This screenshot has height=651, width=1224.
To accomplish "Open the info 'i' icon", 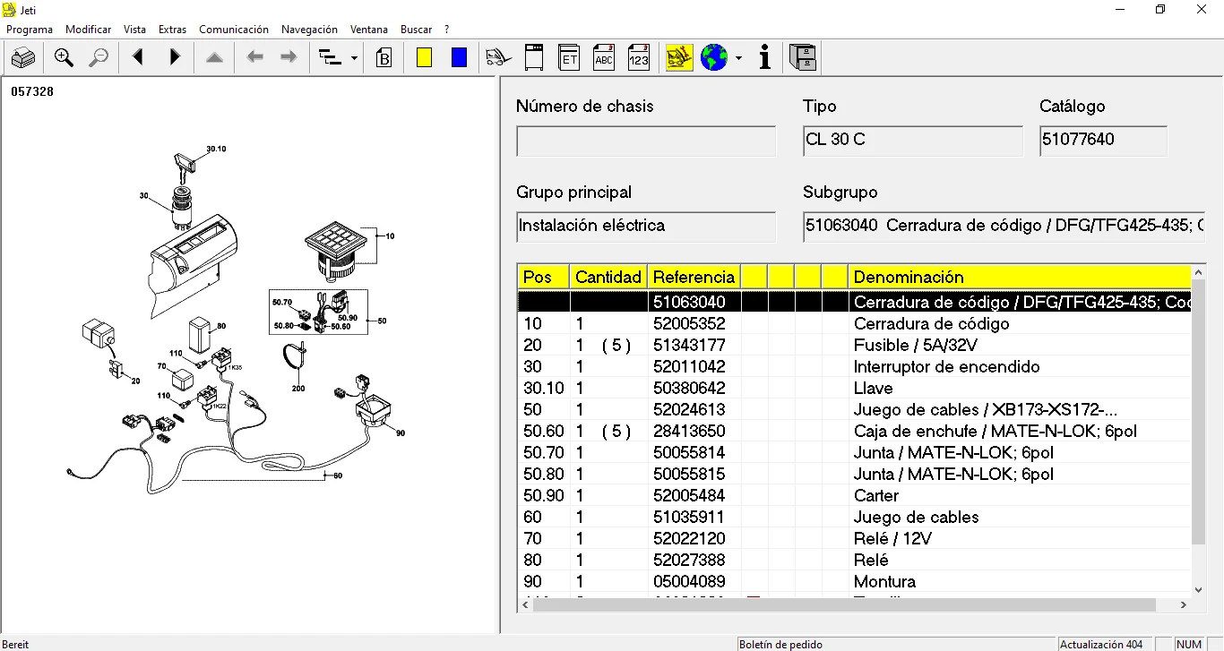I will click(x=764, y=58).
